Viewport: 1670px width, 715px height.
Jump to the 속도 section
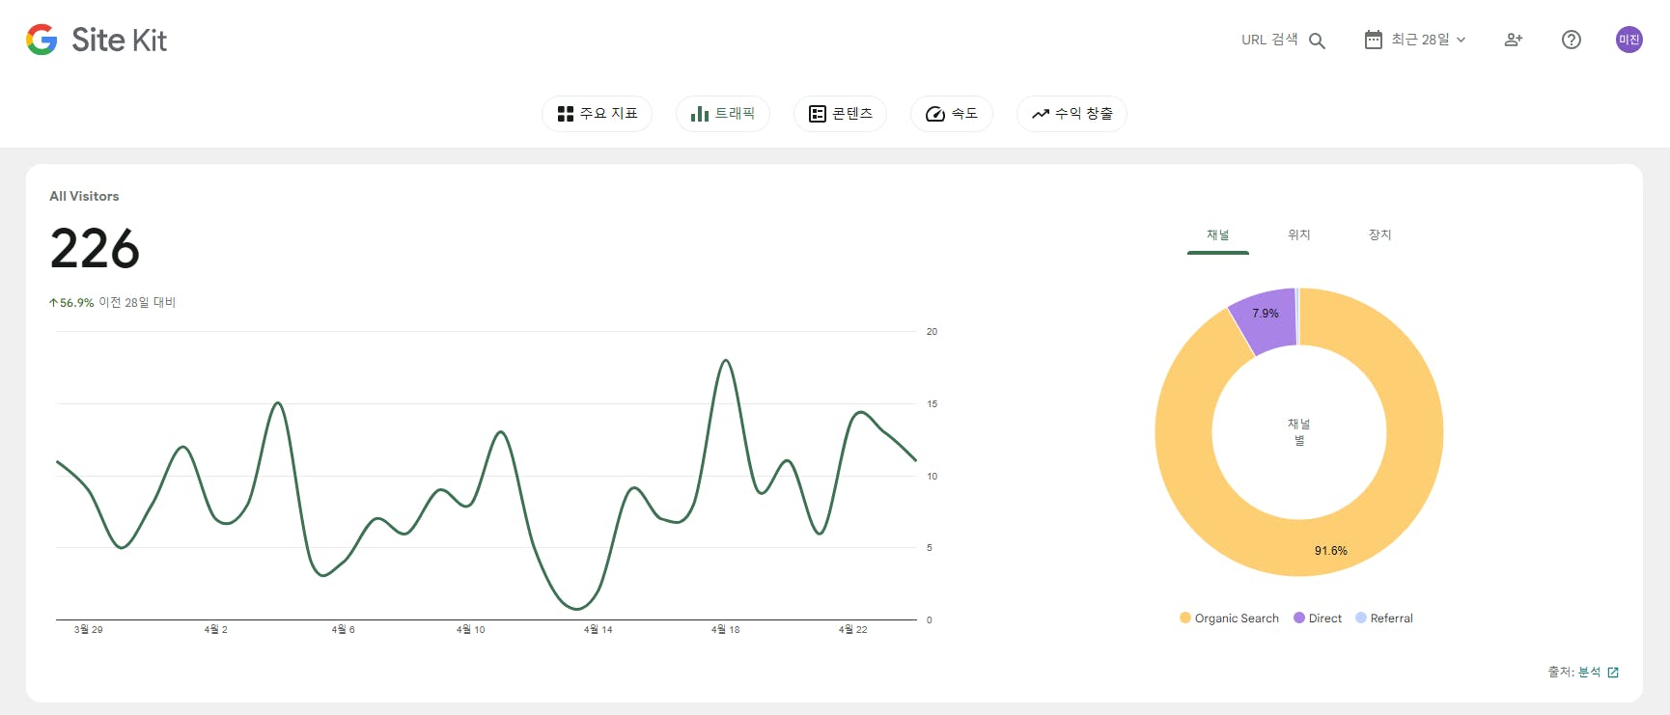(x=952, y=114)
